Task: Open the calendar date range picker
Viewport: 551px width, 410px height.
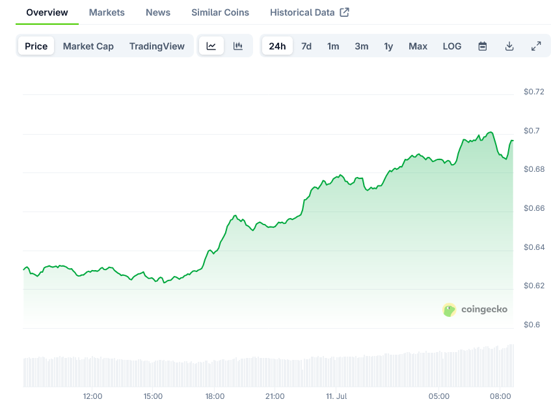Action: [483, 46]
